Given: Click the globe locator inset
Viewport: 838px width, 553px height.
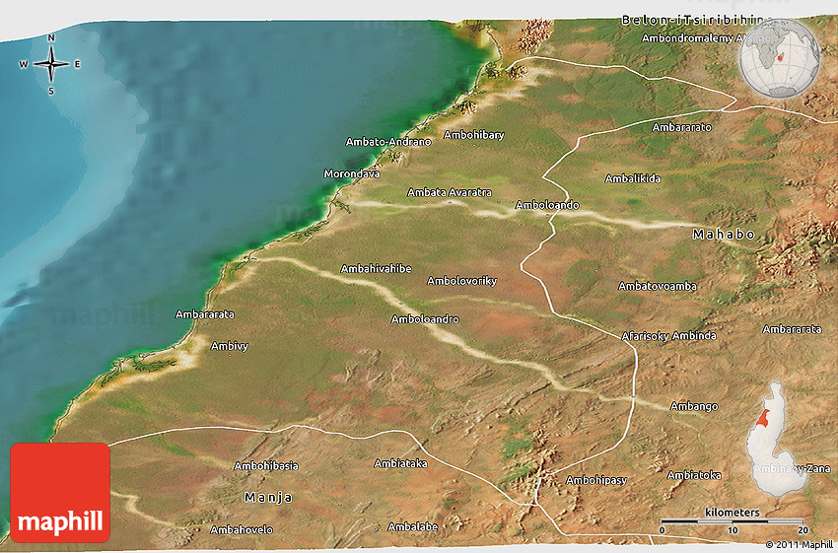Looking at the screenshot, I should point(779,58).
